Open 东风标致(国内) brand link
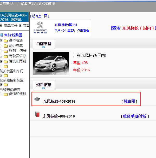 pyautogui.click(x=66, y=25)
